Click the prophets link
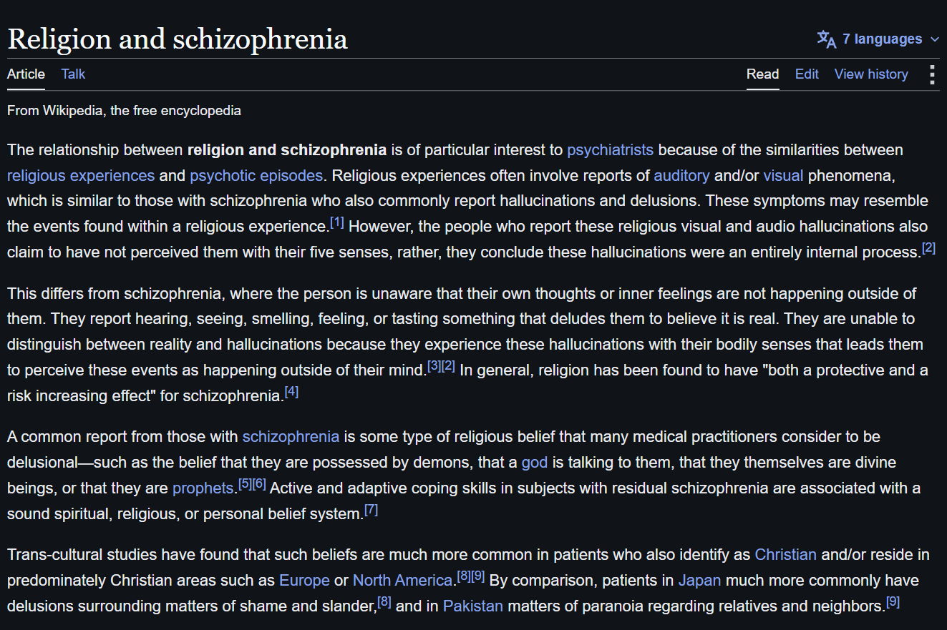The image size is (947, 630). coord(203,488)
